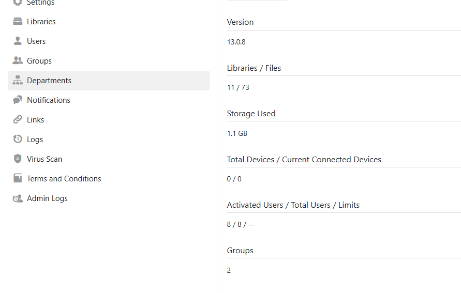Click the Libraries drawer icon
This screenshot has width=461, height=293.
pos(18,21)
